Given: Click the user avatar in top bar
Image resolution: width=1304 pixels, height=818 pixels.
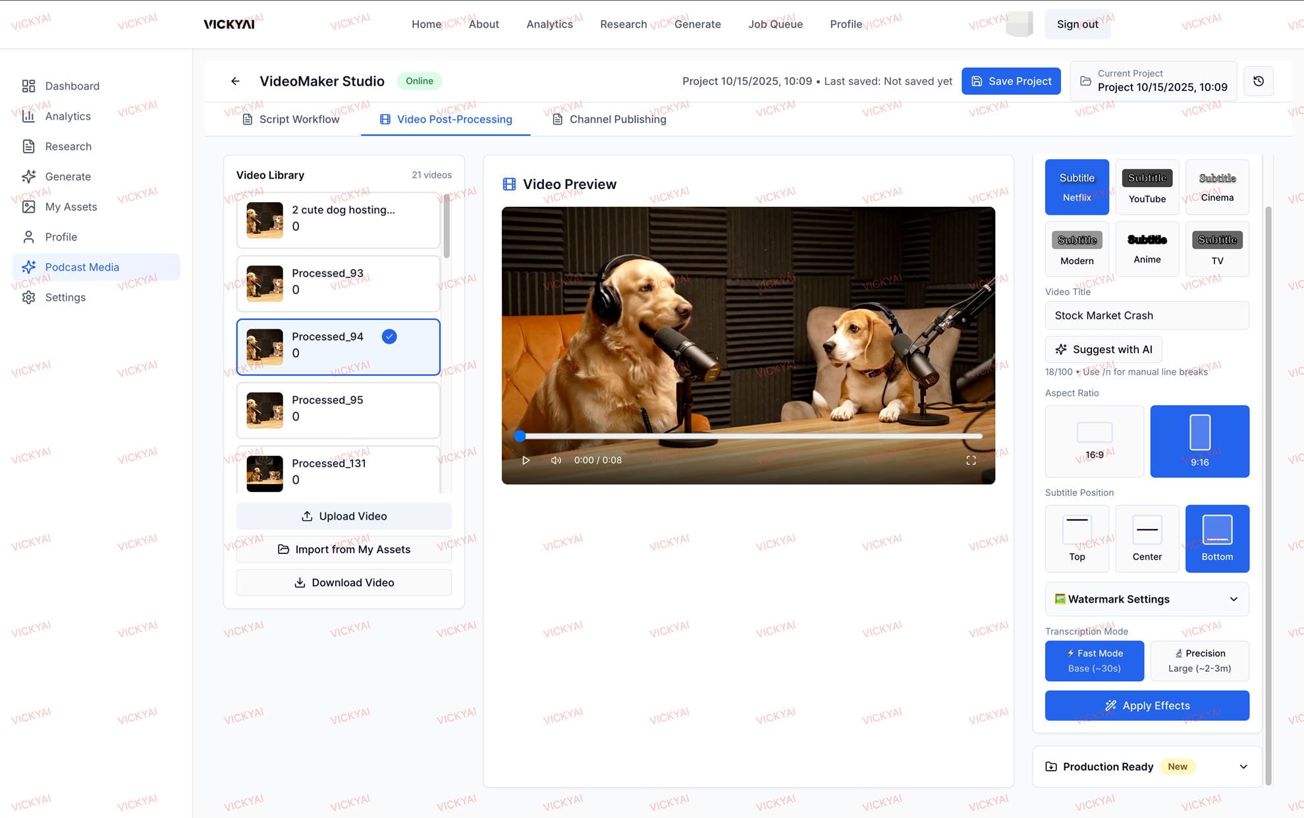Looking at the screenshot, I should pyautogui.click(x=1019, y=24).
